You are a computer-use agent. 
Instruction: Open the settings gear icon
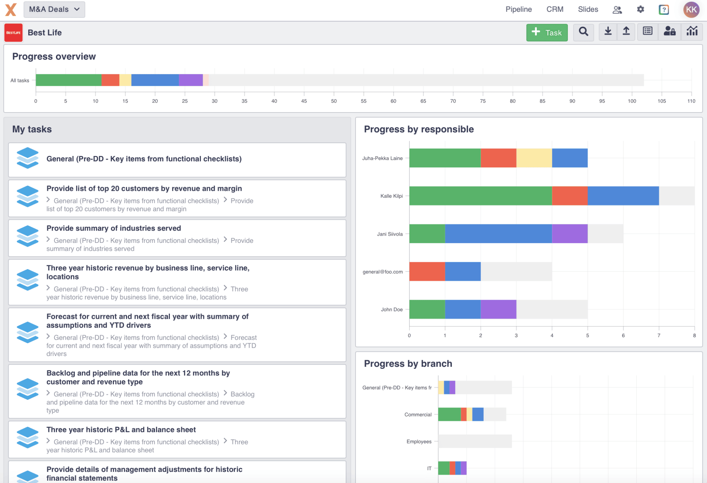[640, 9]
